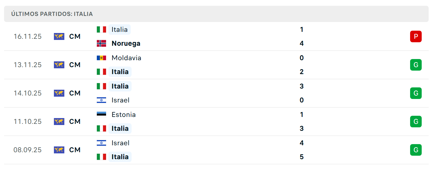
Task: Click the Moldova flag icon
Action: [x=101, y=58]
